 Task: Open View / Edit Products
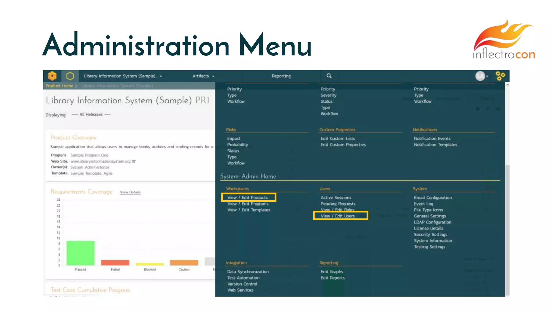coord(248,198)
